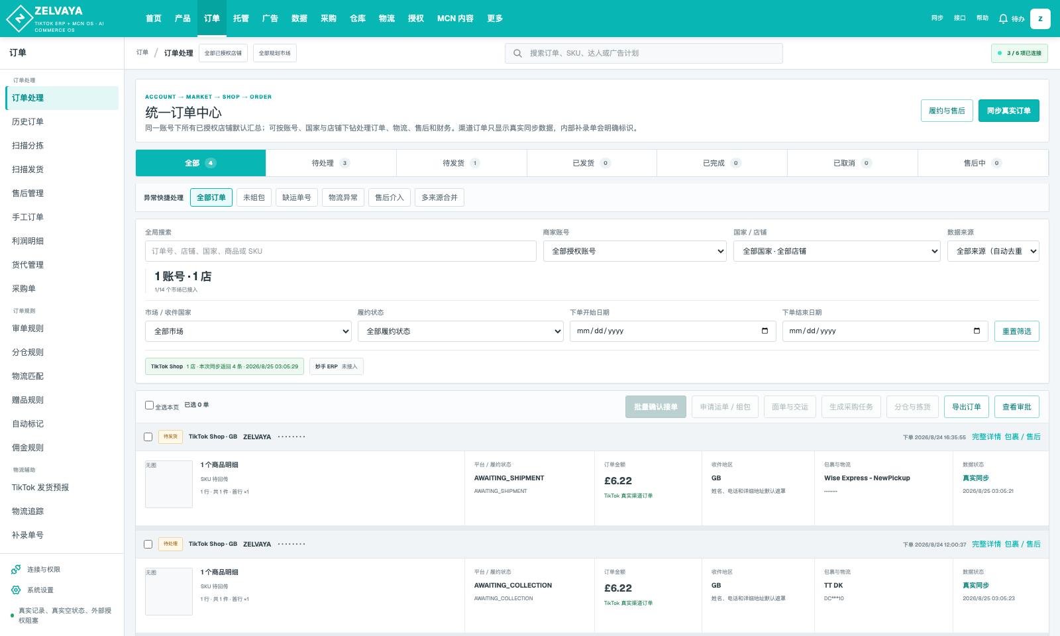Image resolution: width=1060 pixels, height=636 pixels.
Task: Click 导出订单 button
Action: tap(966, 407)
